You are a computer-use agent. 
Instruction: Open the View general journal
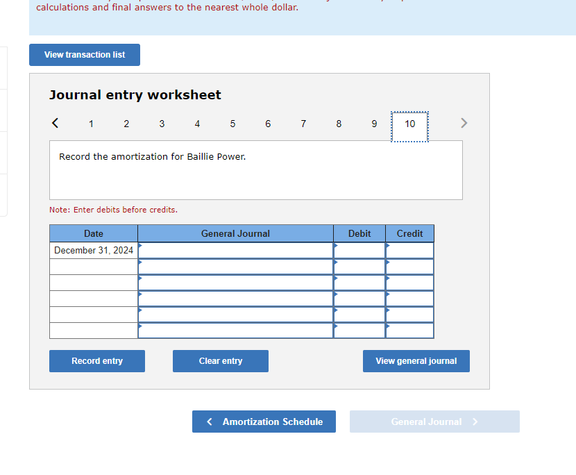pyautogui.click(x=416, y=361)
